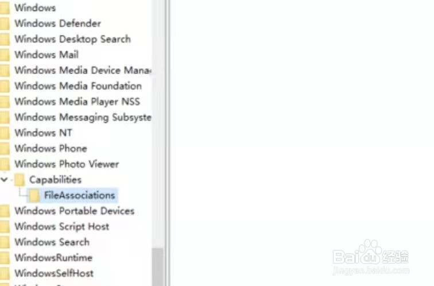Select the Windows Mail key
Image resolution: width=434 pixels, height=286 pixels.
coord(46,55)
